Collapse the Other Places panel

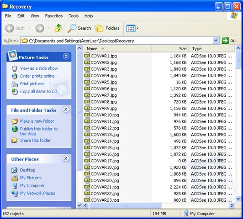tap(66, 158)
